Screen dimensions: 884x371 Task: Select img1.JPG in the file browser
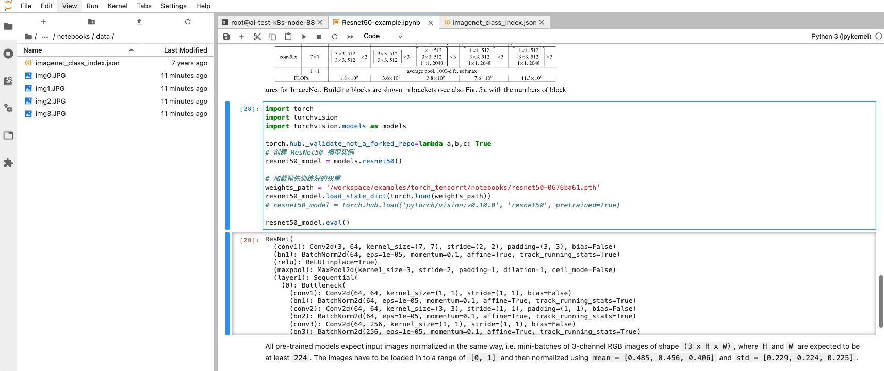[x=116, y=88]
